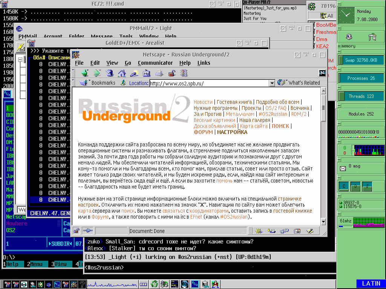
Task: Toggle drive D button in side panel
Action: coord(355,187)
